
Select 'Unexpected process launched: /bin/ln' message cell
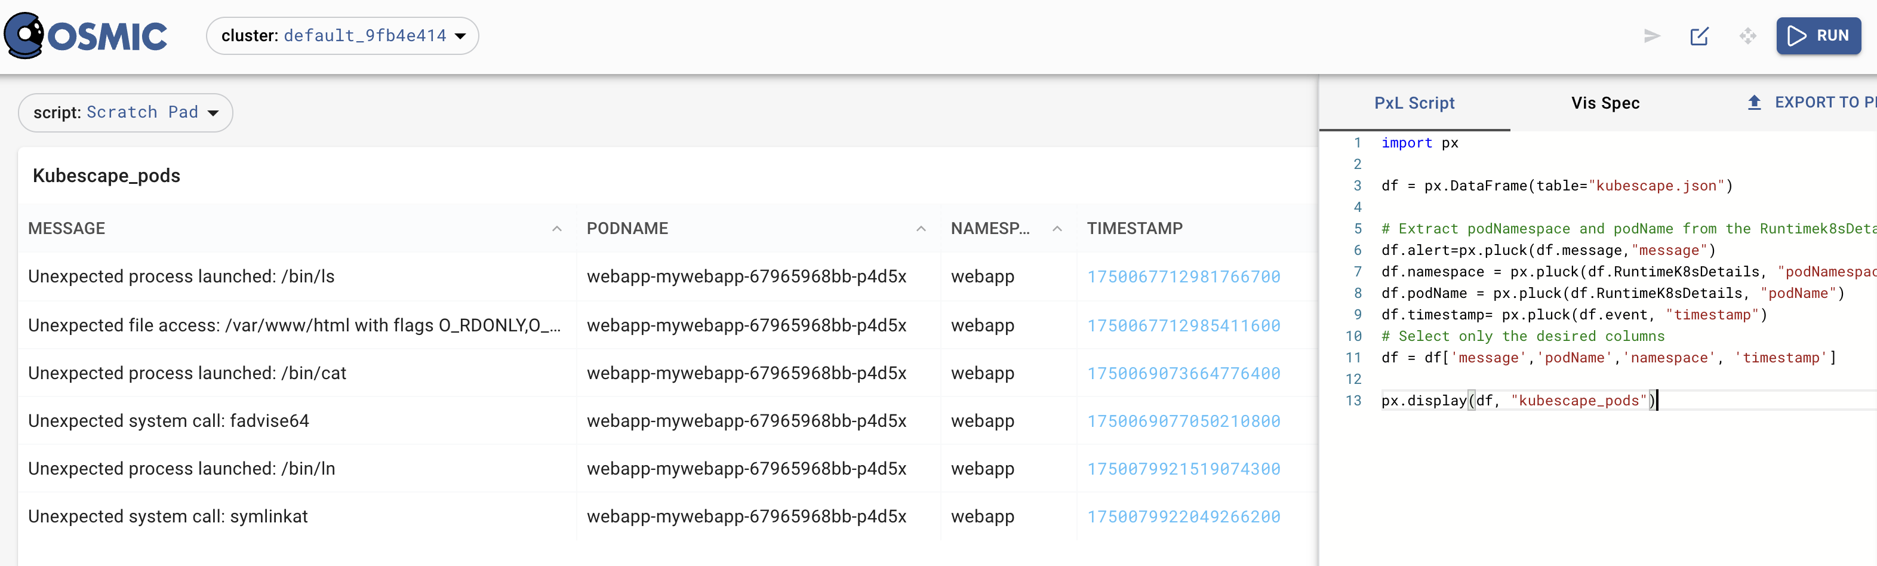point(181,469)
